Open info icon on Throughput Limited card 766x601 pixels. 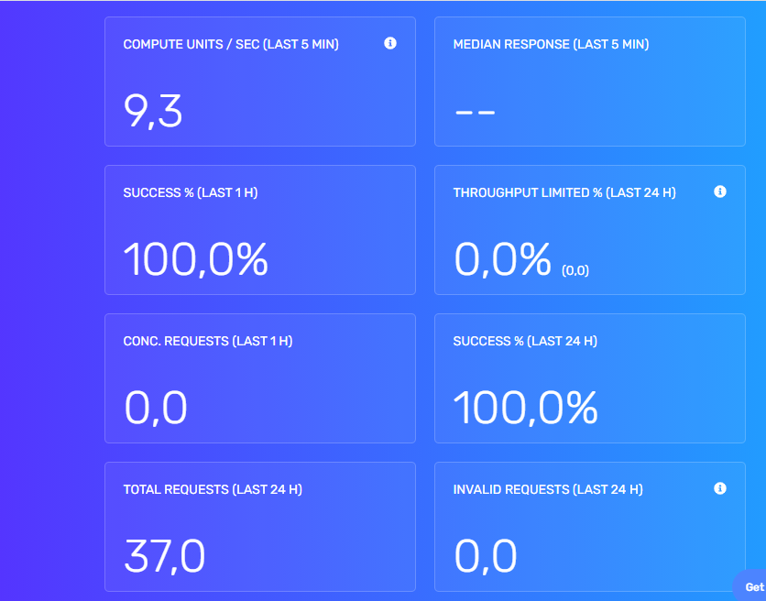click(719, 191)
